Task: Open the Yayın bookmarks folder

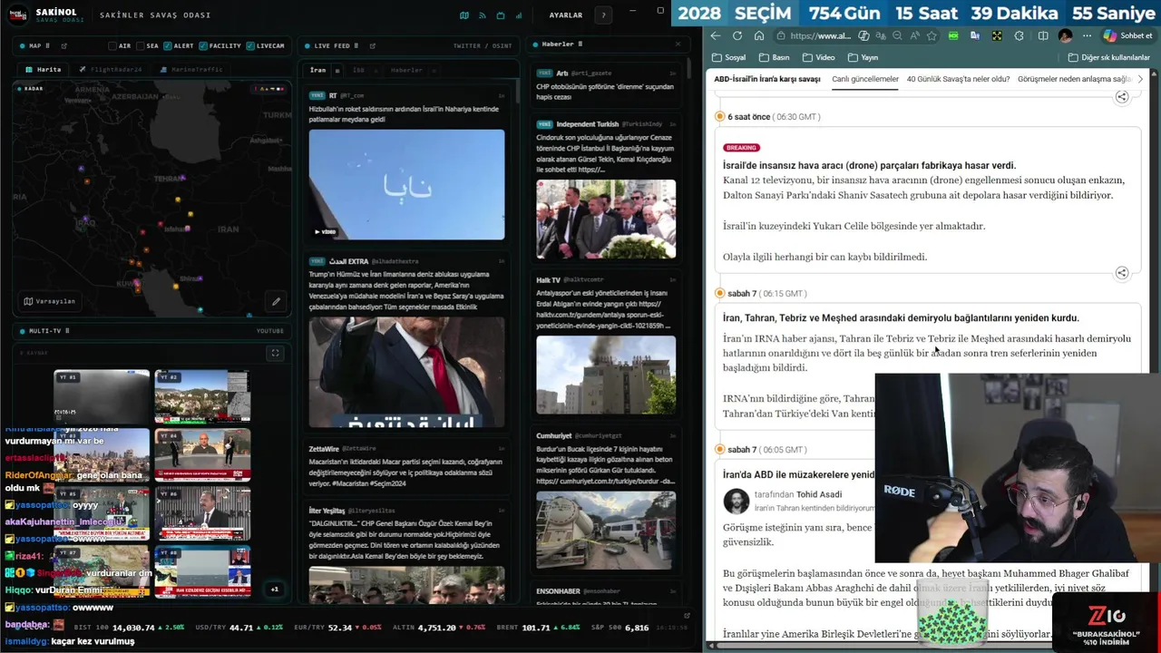Action: pos(863,57)
